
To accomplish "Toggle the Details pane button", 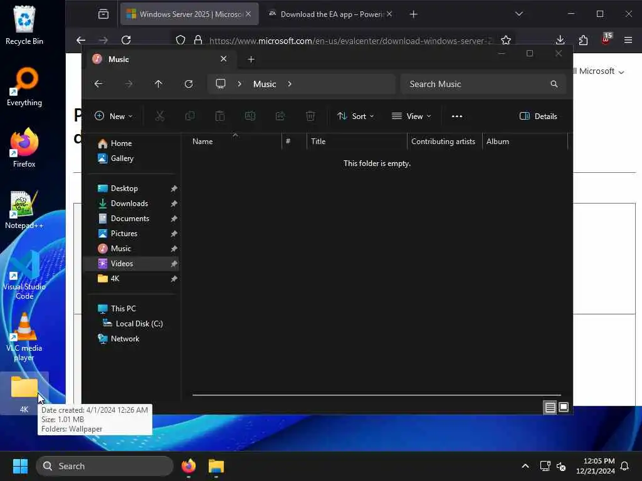I will pos(538,116).
